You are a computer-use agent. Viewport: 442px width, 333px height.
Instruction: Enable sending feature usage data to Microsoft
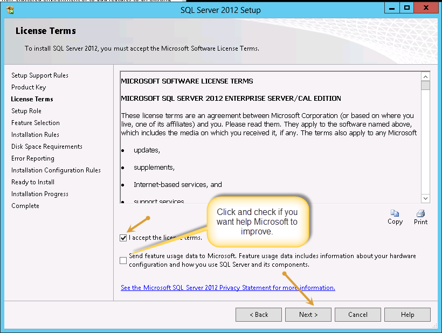[x=123, y=260]
